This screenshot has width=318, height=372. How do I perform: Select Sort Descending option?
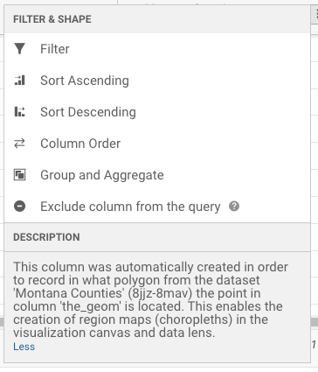click(x=157, y=112)
